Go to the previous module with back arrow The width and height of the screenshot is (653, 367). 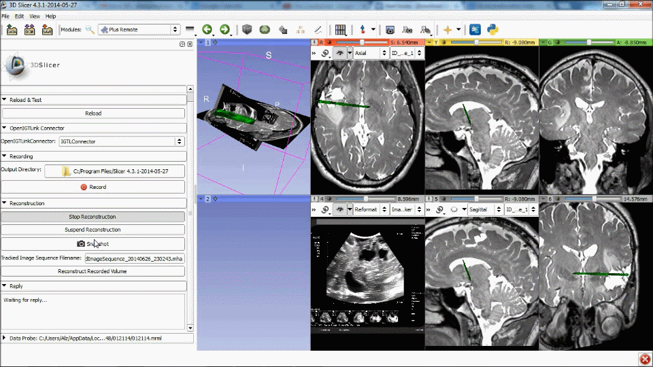pyautogui.click(x=207, y=30)
